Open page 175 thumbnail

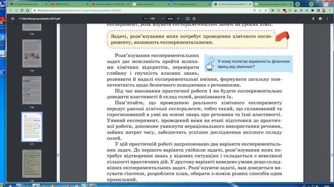pyautogui.click(x=32, y=54)
